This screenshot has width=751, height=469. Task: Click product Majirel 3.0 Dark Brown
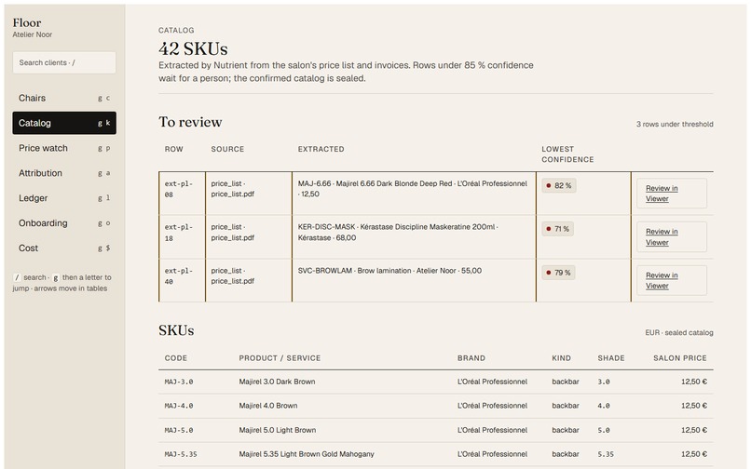coord(277,382)
